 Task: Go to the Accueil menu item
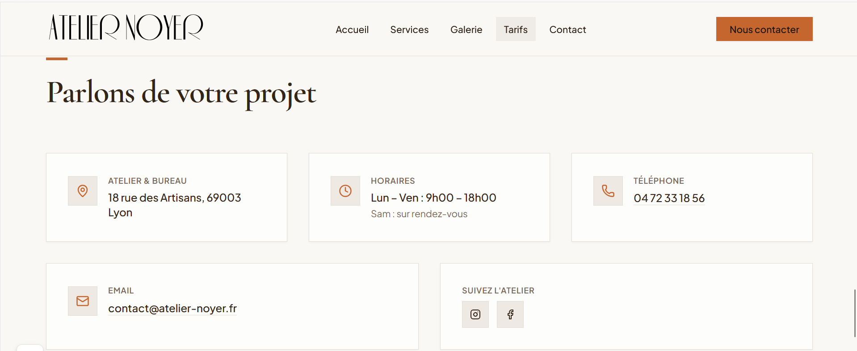click(352, 29)
